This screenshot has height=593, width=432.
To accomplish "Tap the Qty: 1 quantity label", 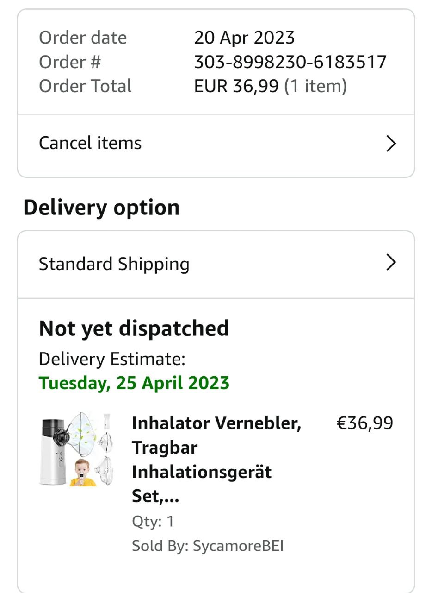I will [x=153, y=521].
